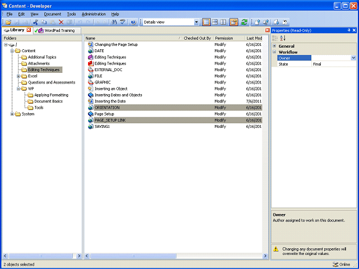Toggle the Properties pane toolbar button

[234, 22]
